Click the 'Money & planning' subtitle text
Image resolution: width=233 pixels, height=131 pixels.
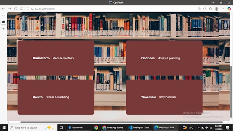tap(169, 58)
